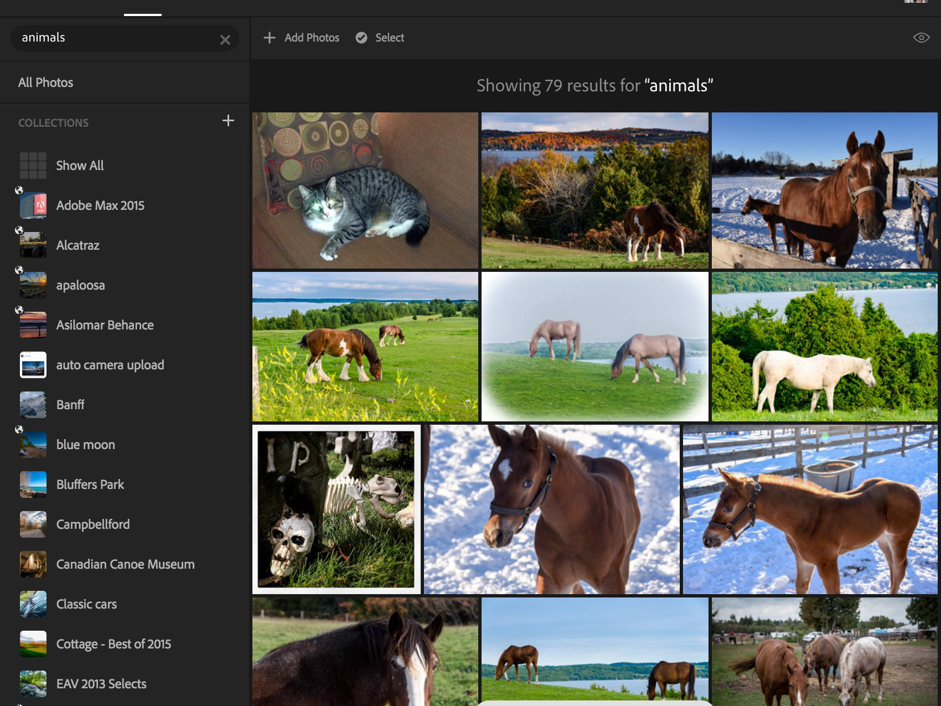The height and width of the screenshot is (706, 941).
Task: Open the Canadian Canoe Museum collection
Action: (125, 564)
